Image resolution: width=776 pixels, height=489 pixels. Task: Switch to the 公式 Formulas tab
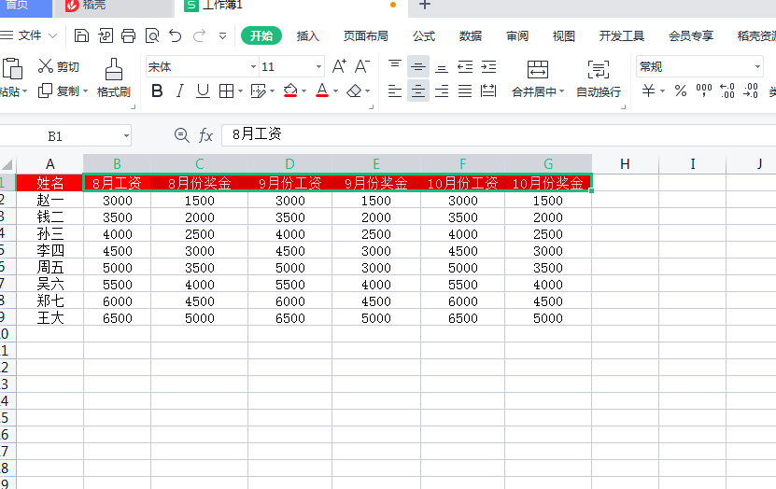pyautogui.click(x=424, y=36)
